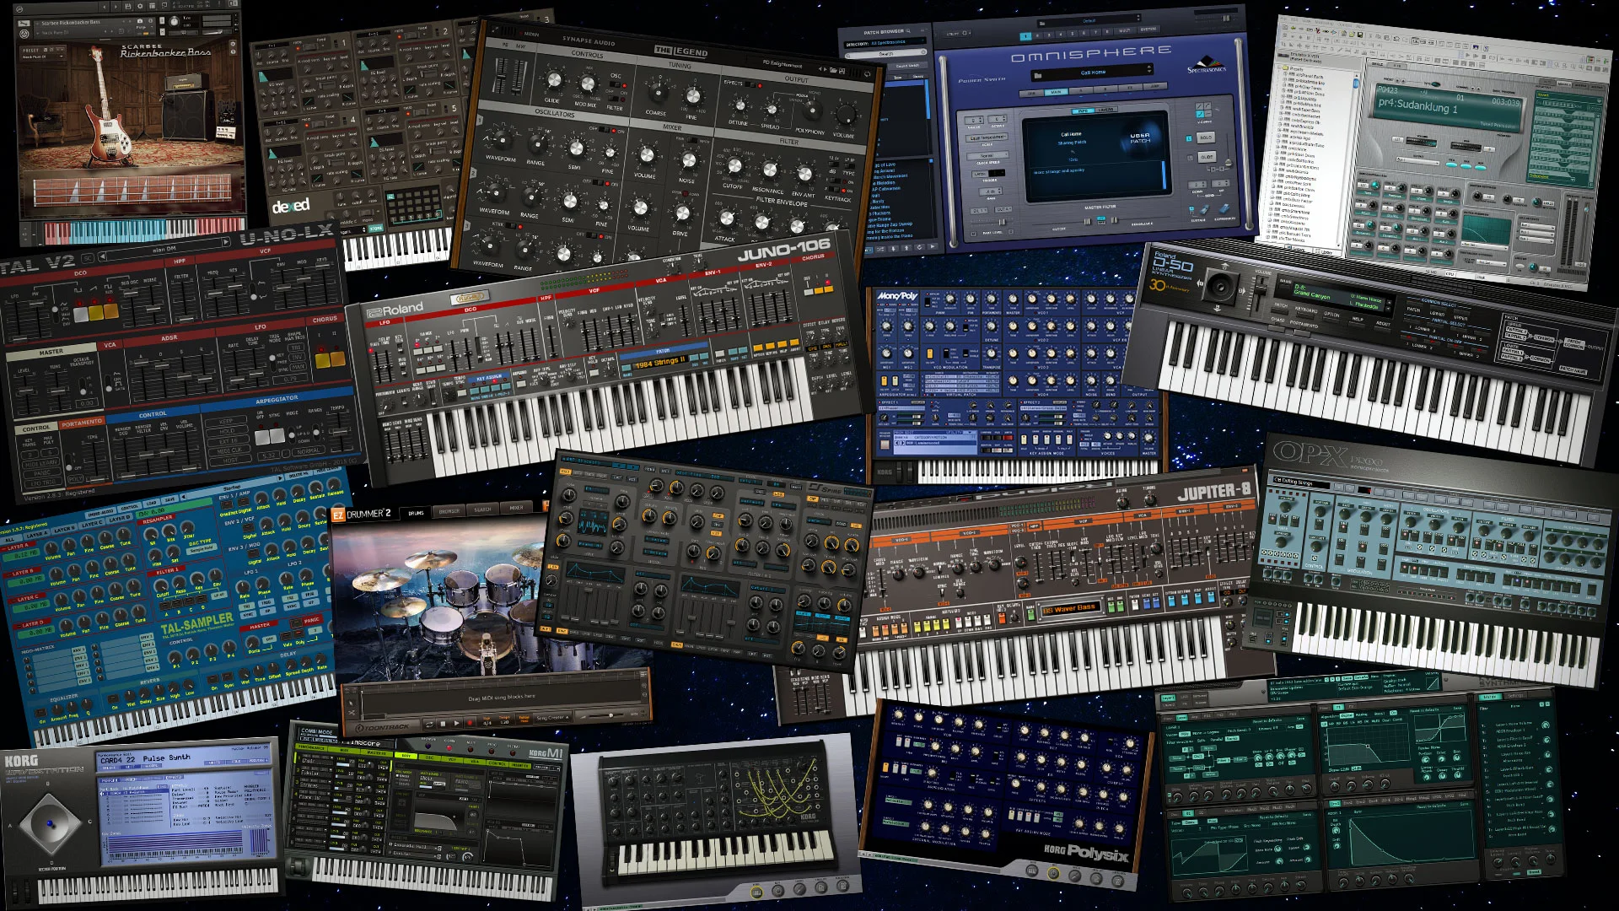Screen dimensions: 1619x911
Task: Select part 1 button in Omnisphere
Action: [1025, 36]
